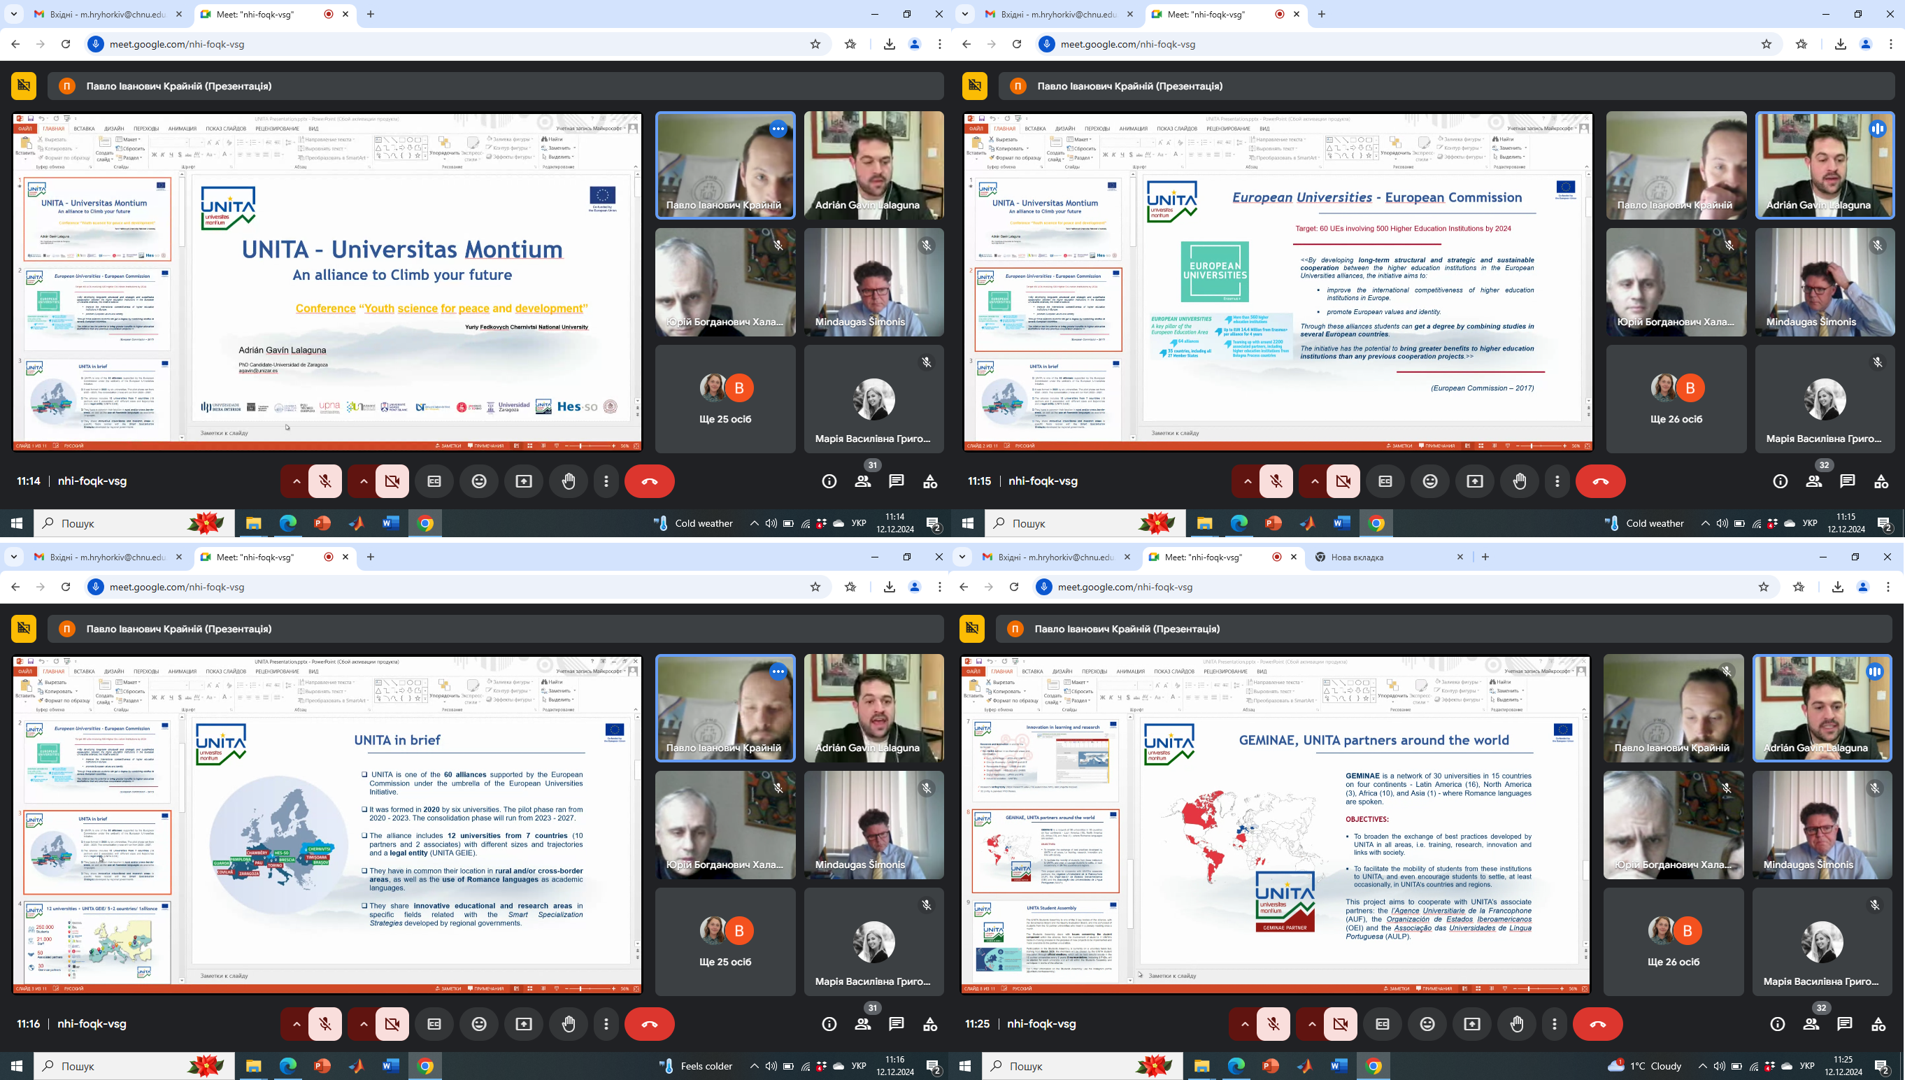Toggle microphone in the 11:14 Meet window

(x=324, y=481)
